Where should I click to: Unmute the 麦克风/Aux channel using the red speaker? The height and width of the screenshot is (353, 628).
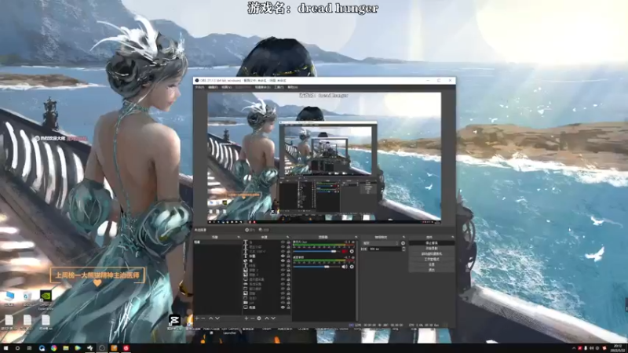(x=344, y=251)
